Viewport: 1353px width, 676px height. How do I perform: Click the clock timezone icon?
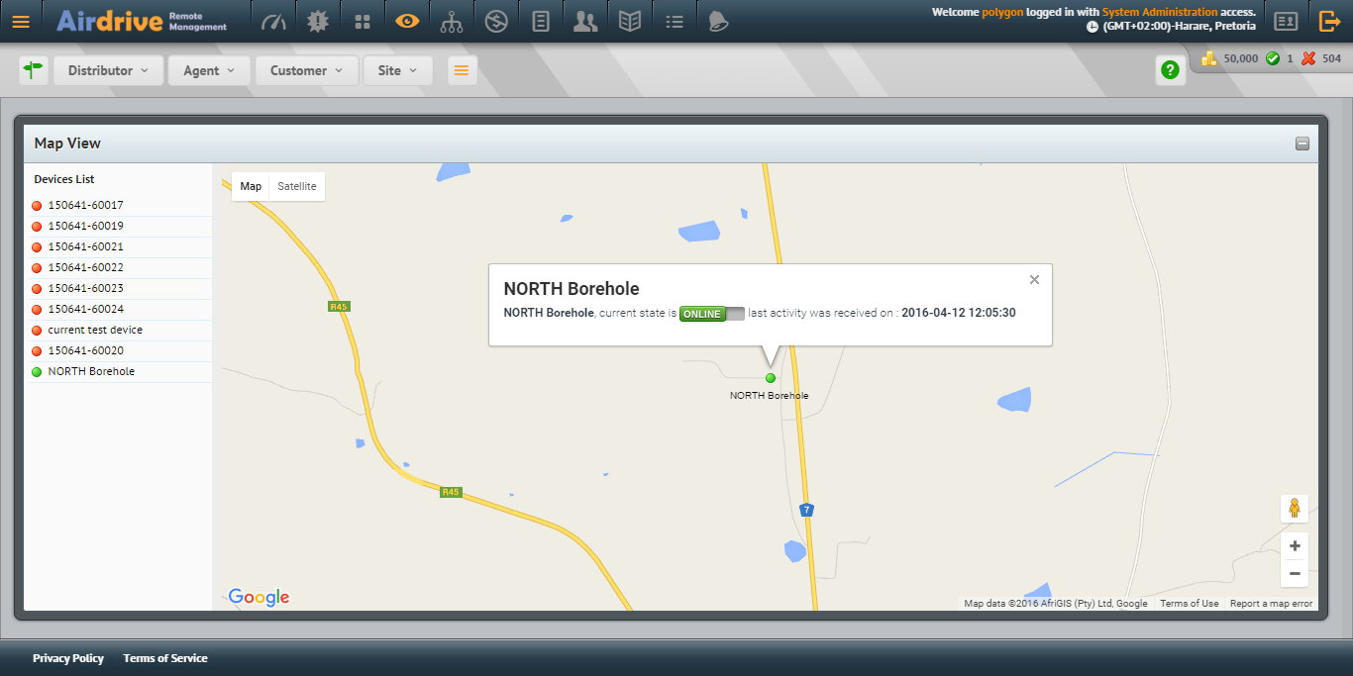1093,27
